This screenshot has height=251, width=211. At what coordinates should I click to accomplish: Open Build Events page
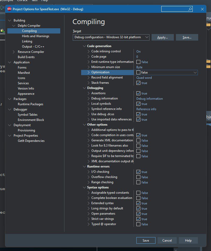(x=26, y=57)
